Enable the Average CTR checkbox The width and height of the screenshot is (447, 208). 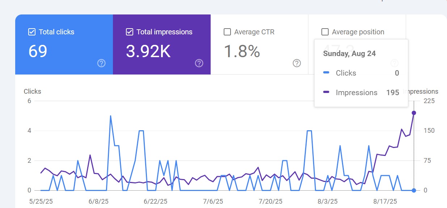click(227, 32)
